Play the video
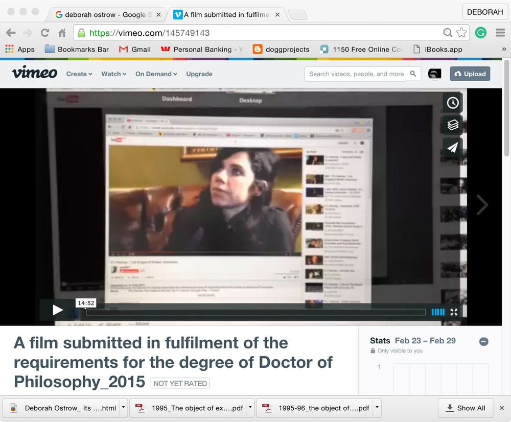Screen dimensions: 511x422 [58, 310]
